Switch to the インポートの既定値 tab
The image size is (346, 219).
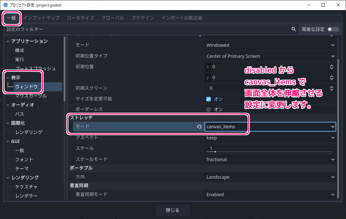(182, 18)
